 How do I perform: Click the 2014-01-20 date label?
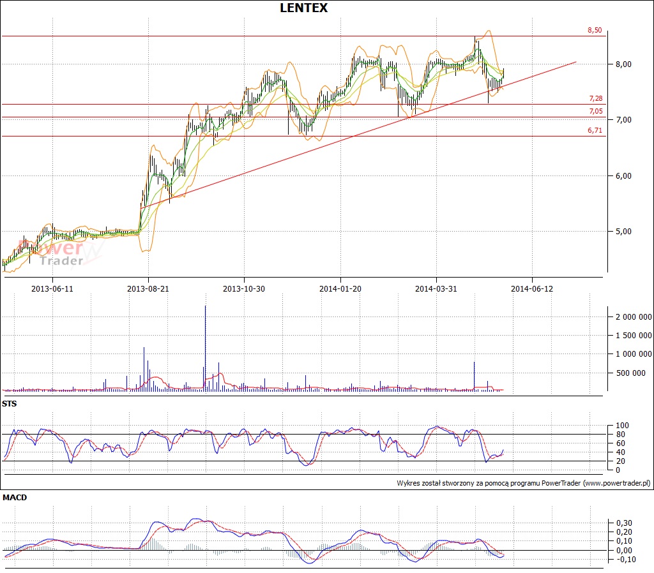click(x=340, y=289)
